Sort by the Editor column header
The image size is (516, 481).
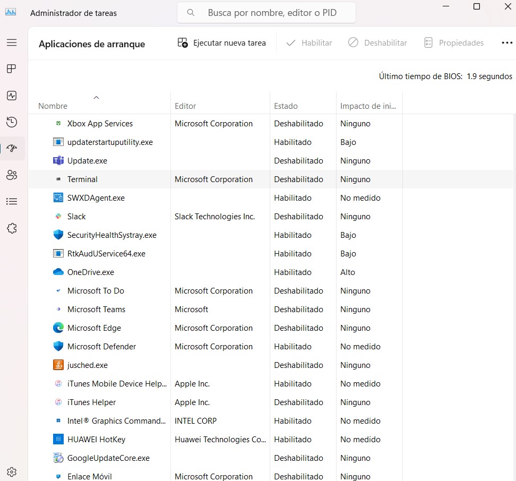point(185,106)
